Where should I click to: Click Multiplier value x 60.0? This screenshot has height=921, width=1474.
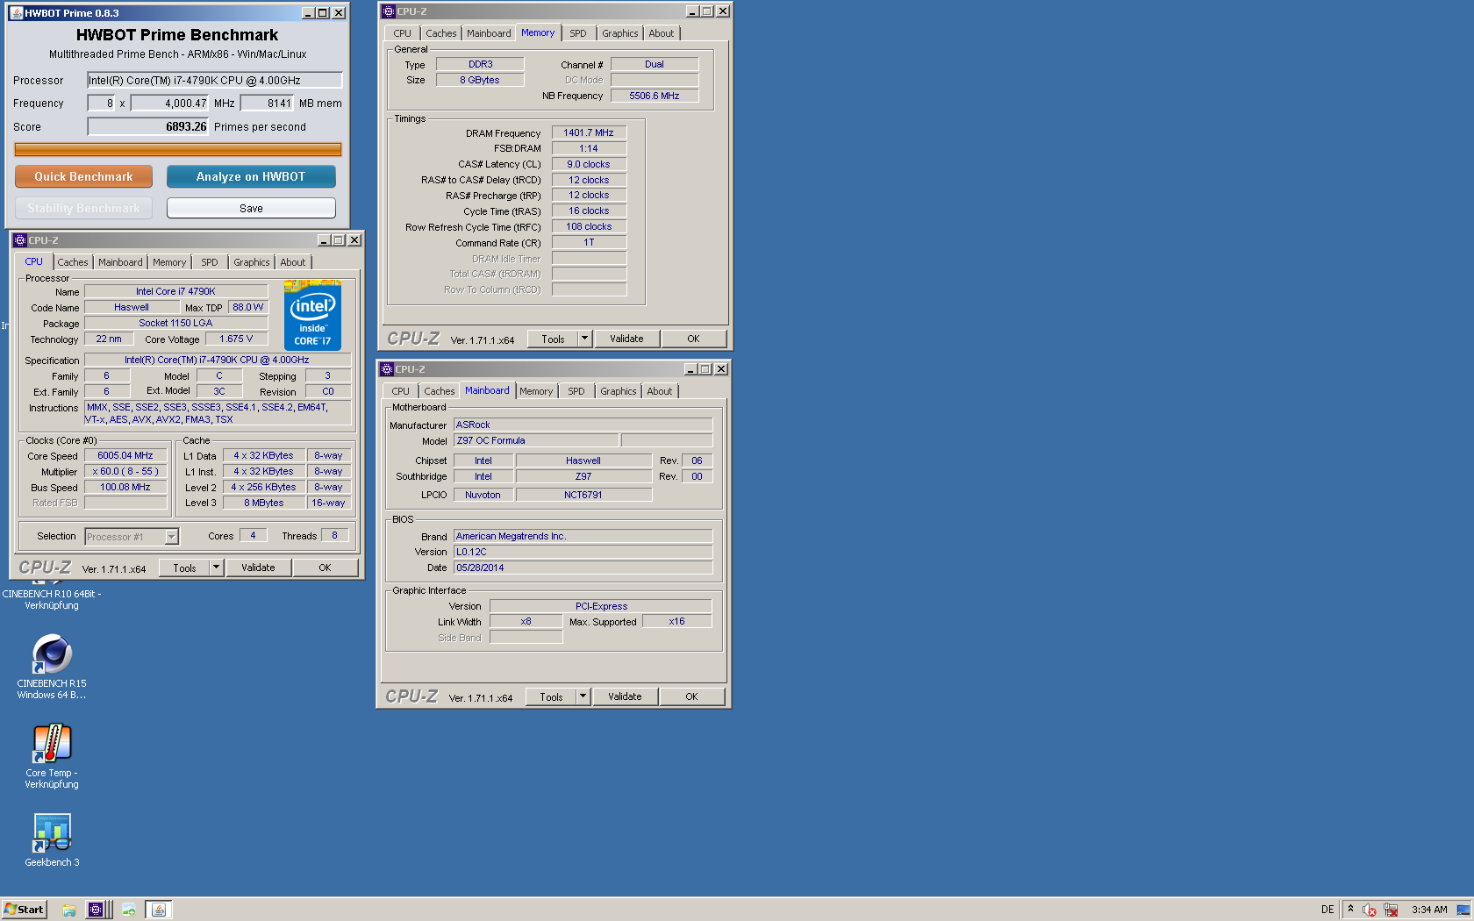(x=125, y=471)
